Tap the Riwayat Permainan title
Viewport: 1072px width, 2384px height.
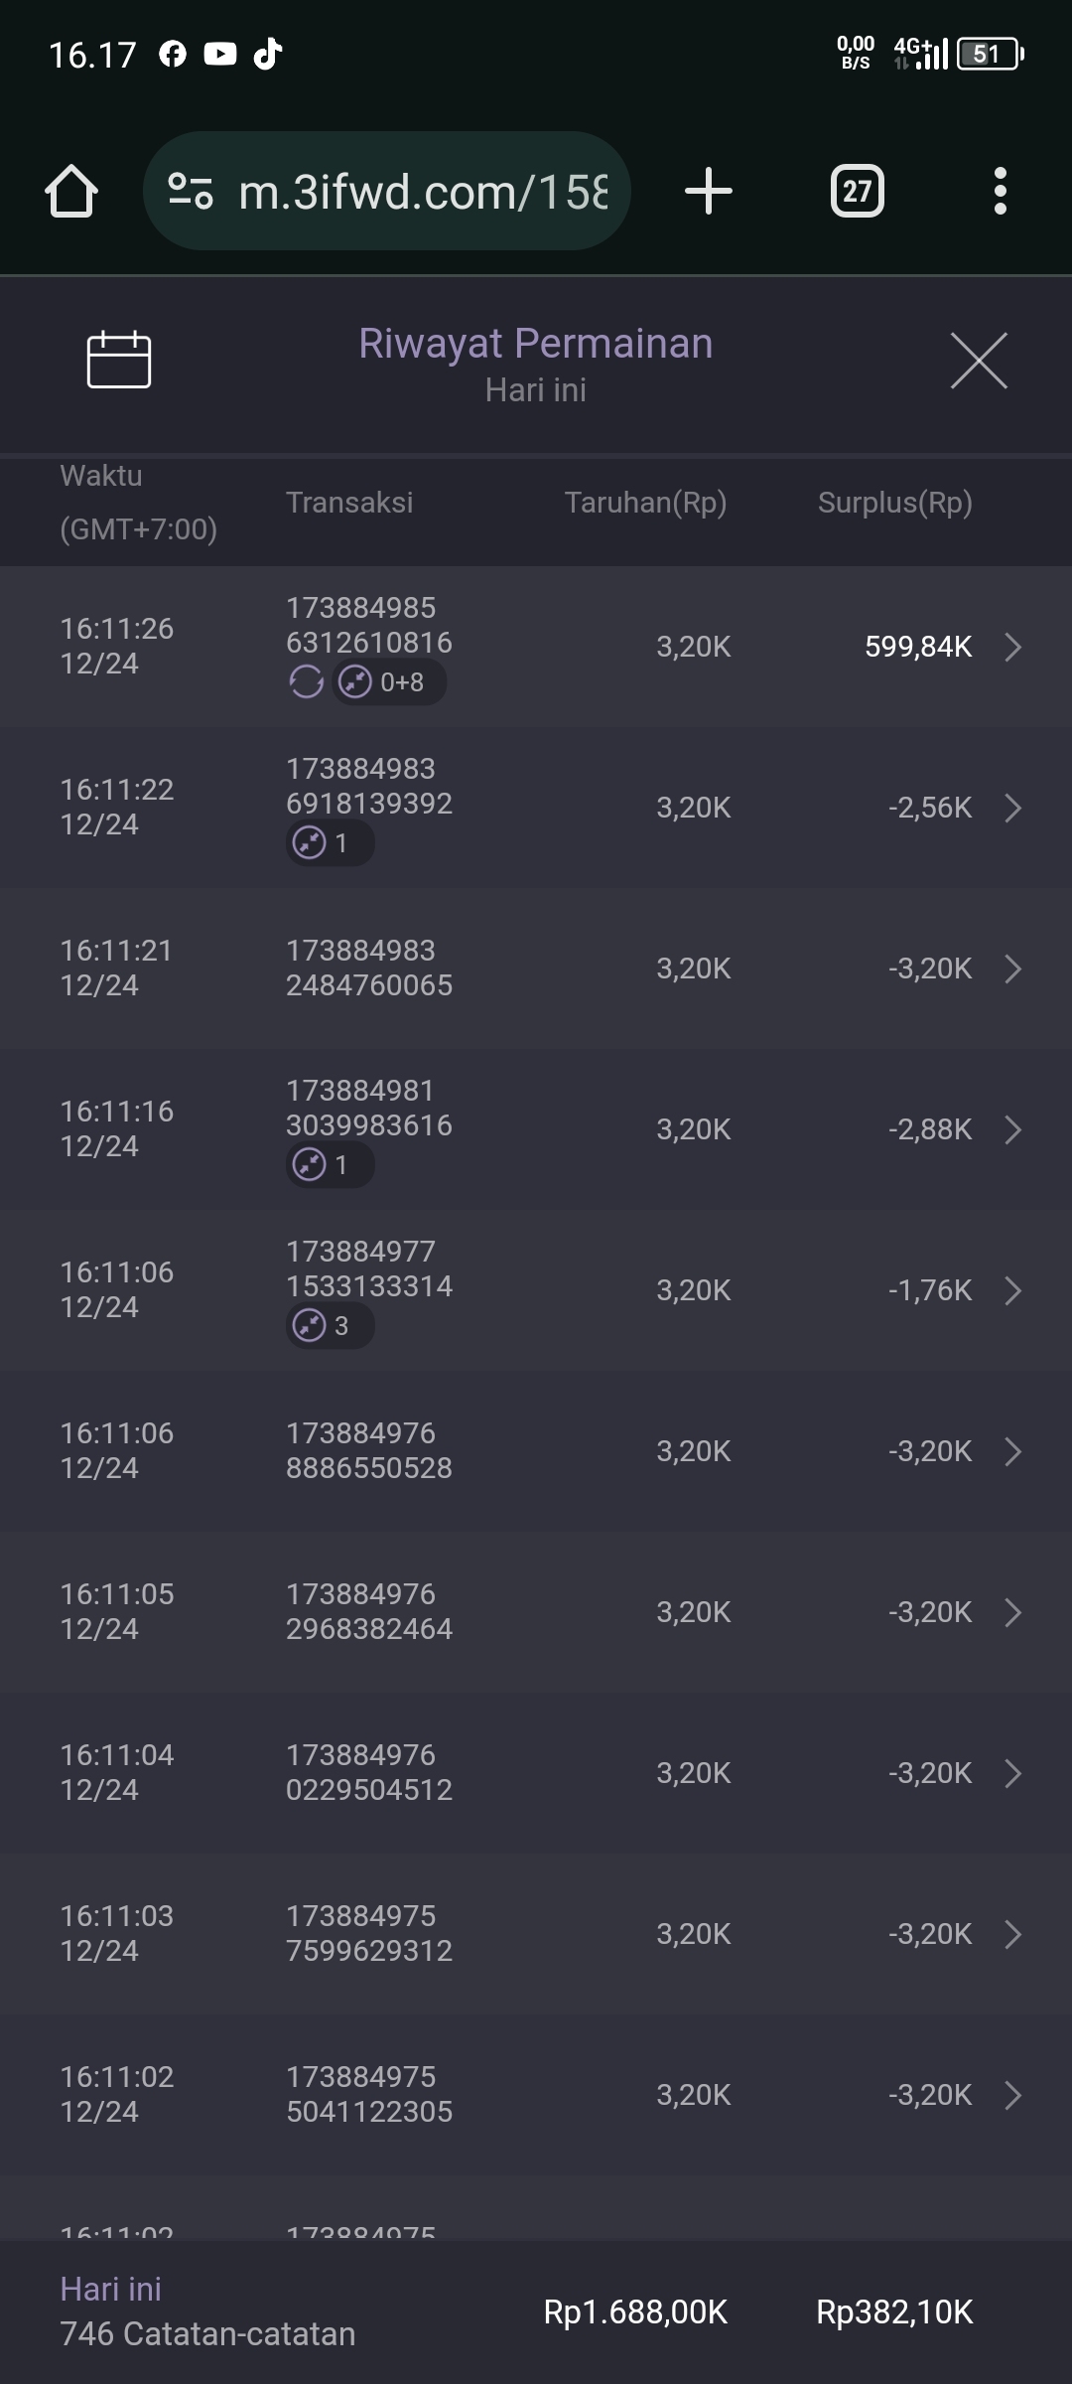(535, 344)
